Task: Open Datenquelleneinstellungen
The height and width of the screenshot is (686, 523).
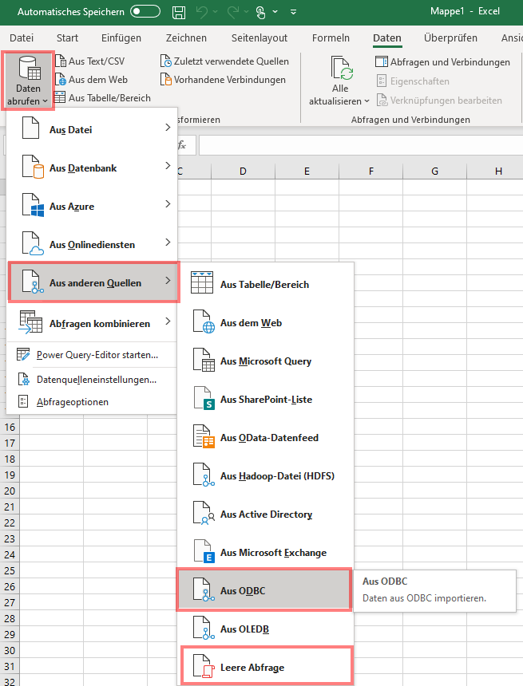Action: (92, 380)
